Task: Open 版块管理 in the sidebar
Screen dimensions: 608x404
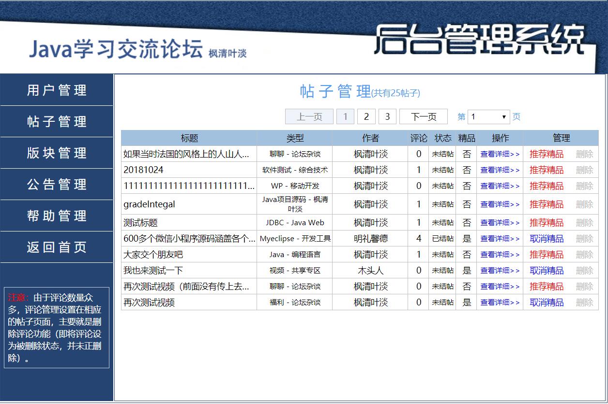Action: coord(57,153)
